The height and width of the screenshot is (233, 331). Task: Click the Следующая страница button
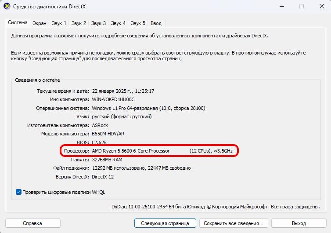click(x=165, y=223)
